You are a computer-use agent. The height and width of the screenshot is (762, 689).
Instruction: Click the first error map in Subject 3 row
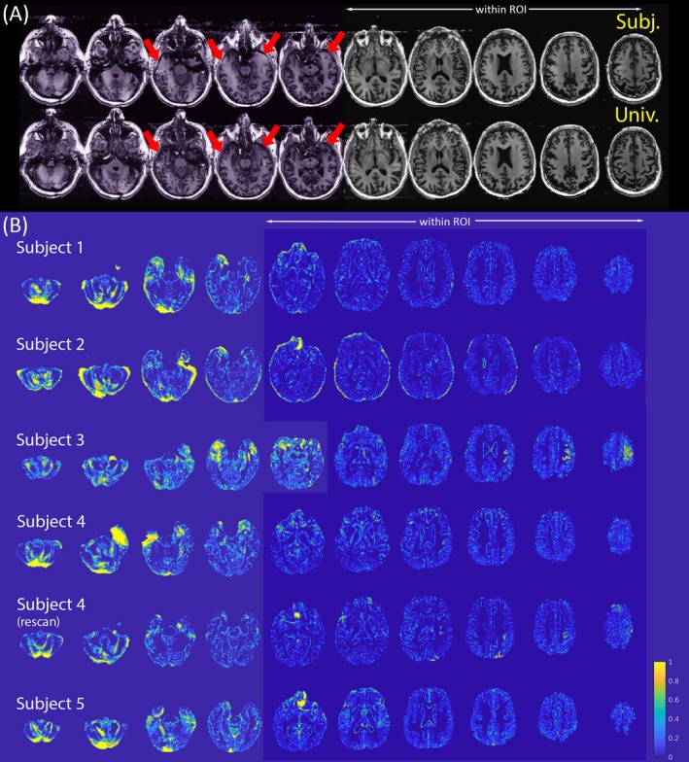[x=41, y=468]
